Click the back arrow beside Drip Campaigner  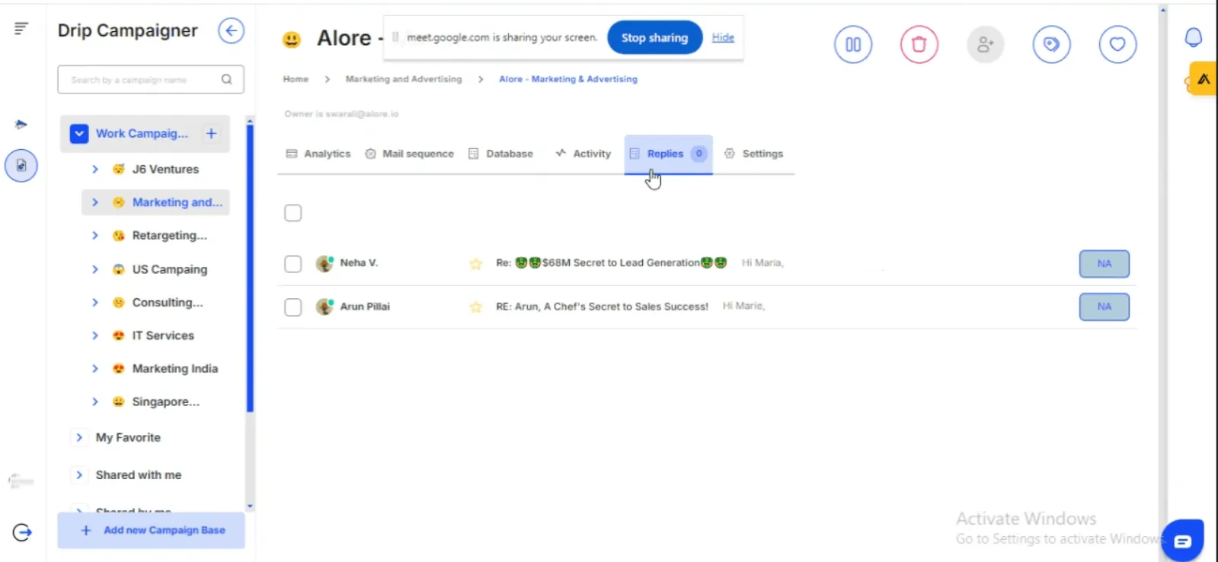point(231,31)
